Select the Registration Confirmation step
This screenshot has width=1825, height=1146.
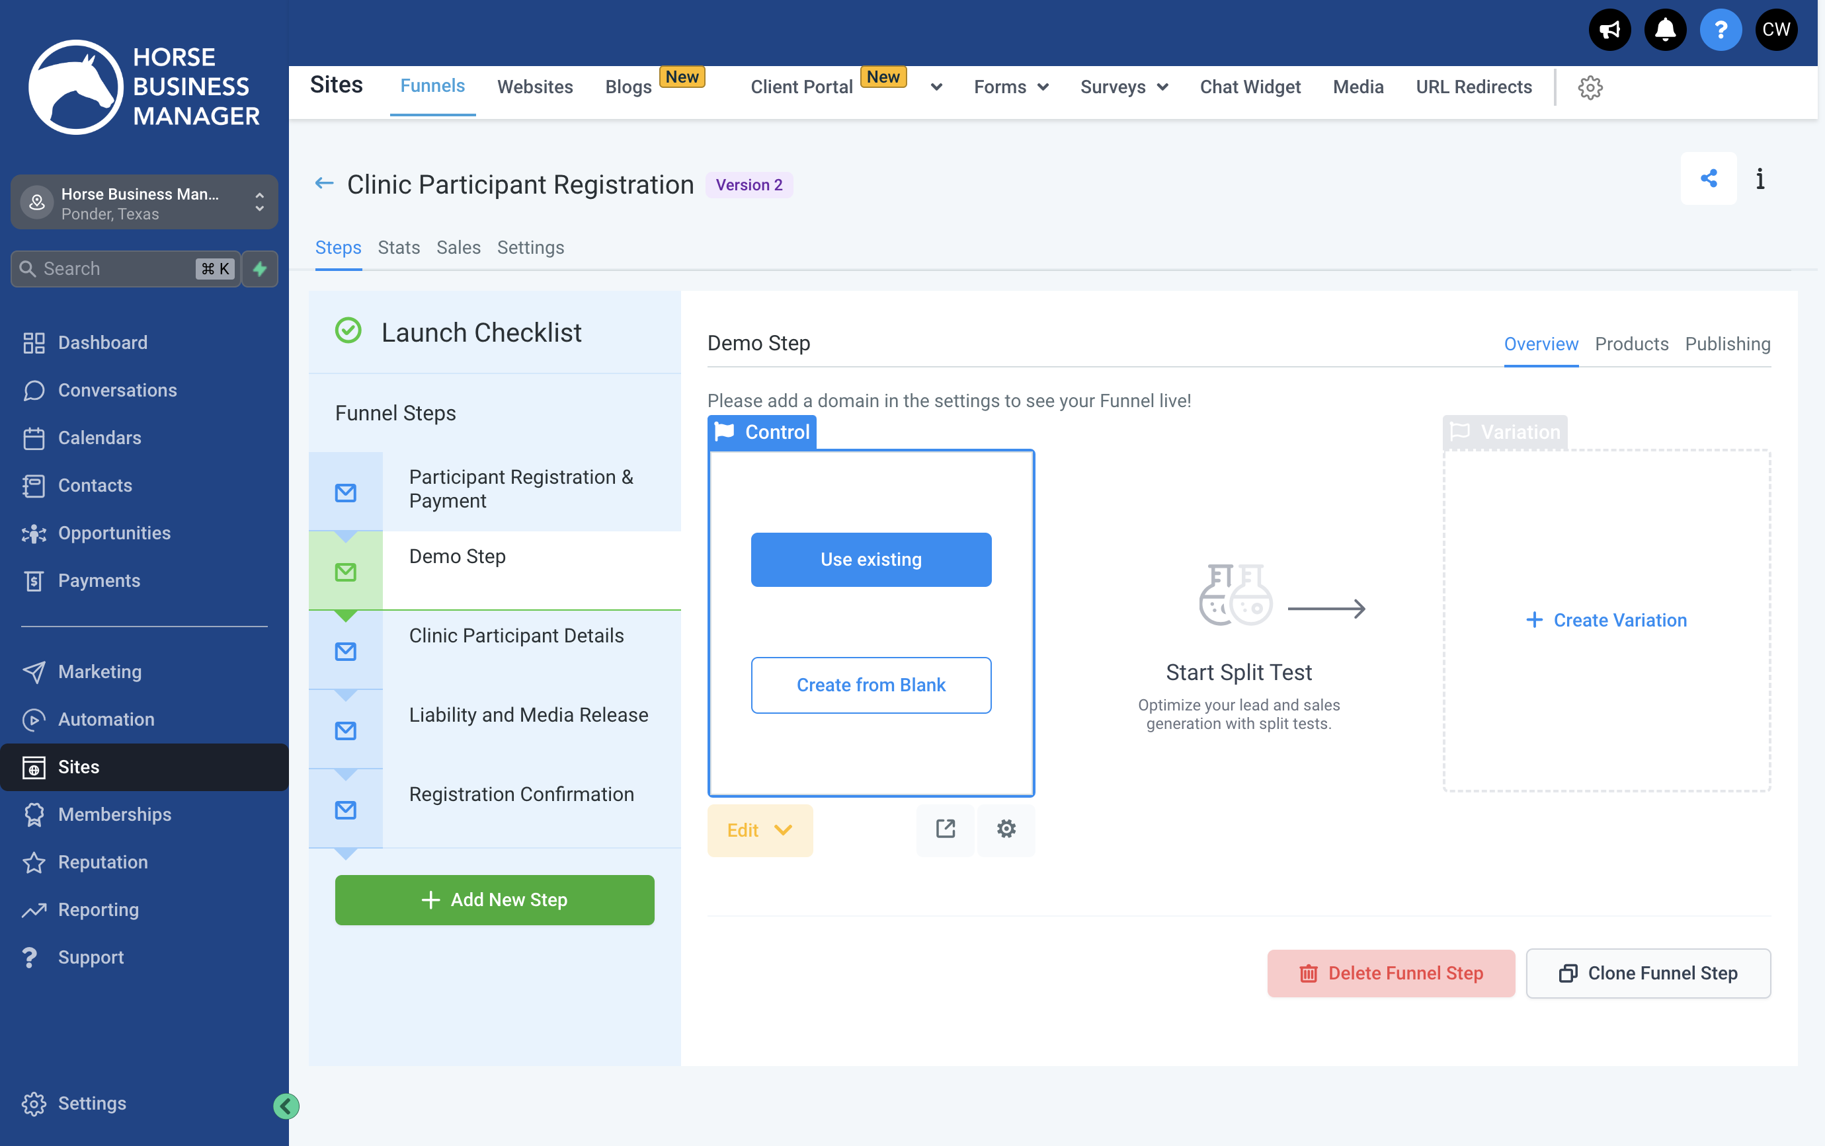tap(494, 808)
